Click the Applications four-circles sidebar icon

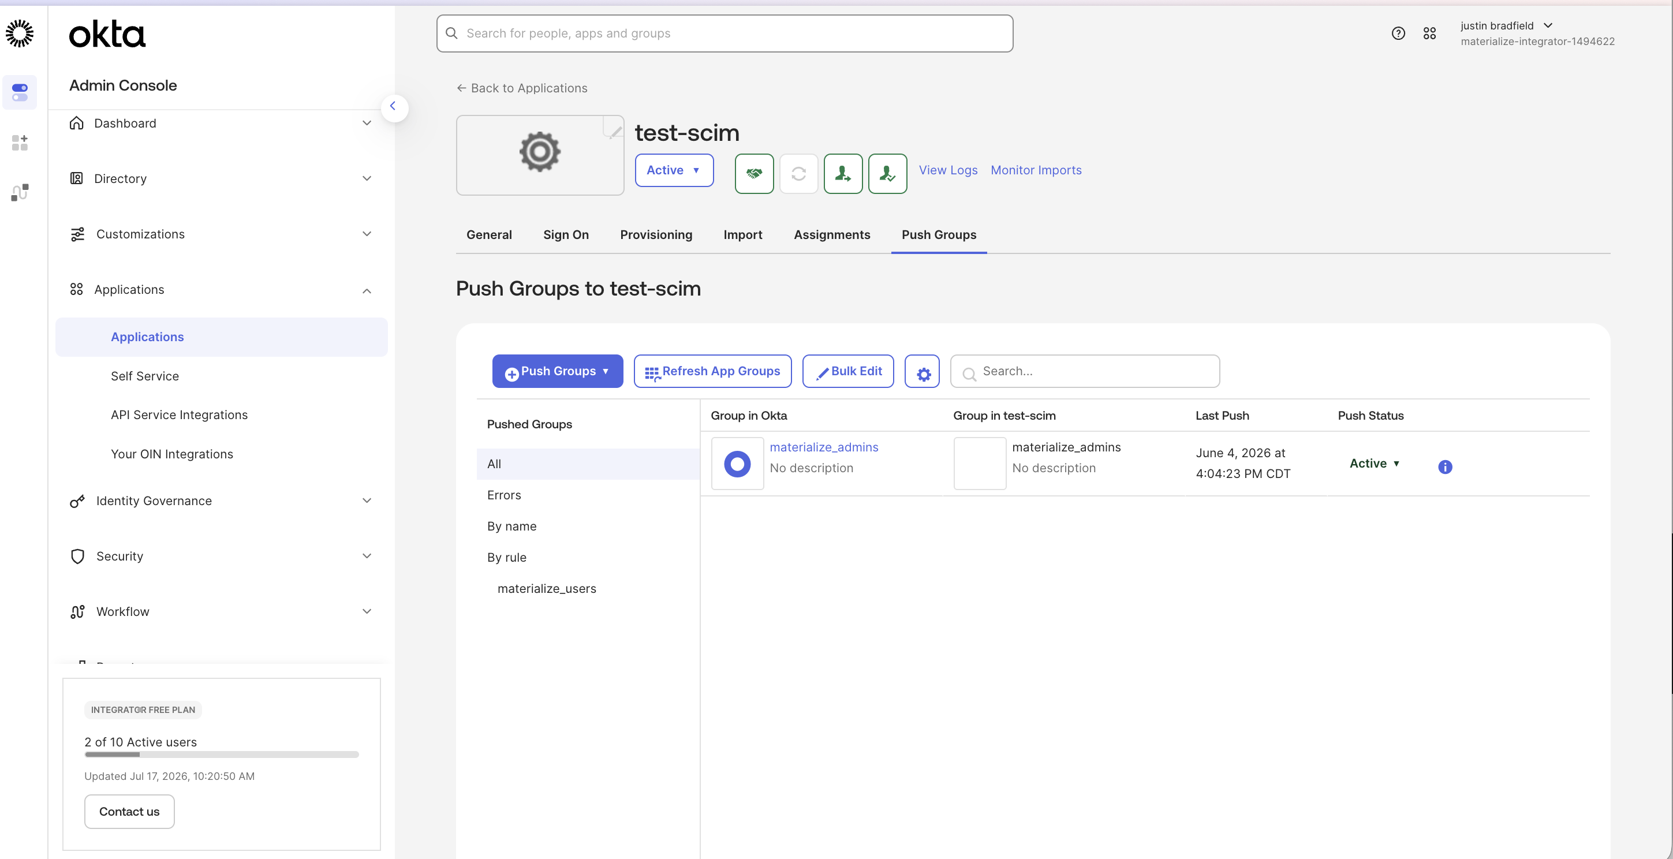[x=77, y=290]
